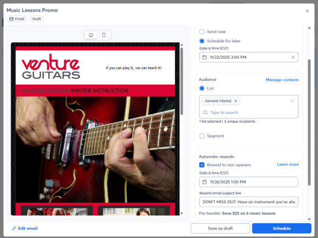This screenshot has width=318, height=238.
Task: Open calendar for scheduled send date
Action: coord(205,57)
